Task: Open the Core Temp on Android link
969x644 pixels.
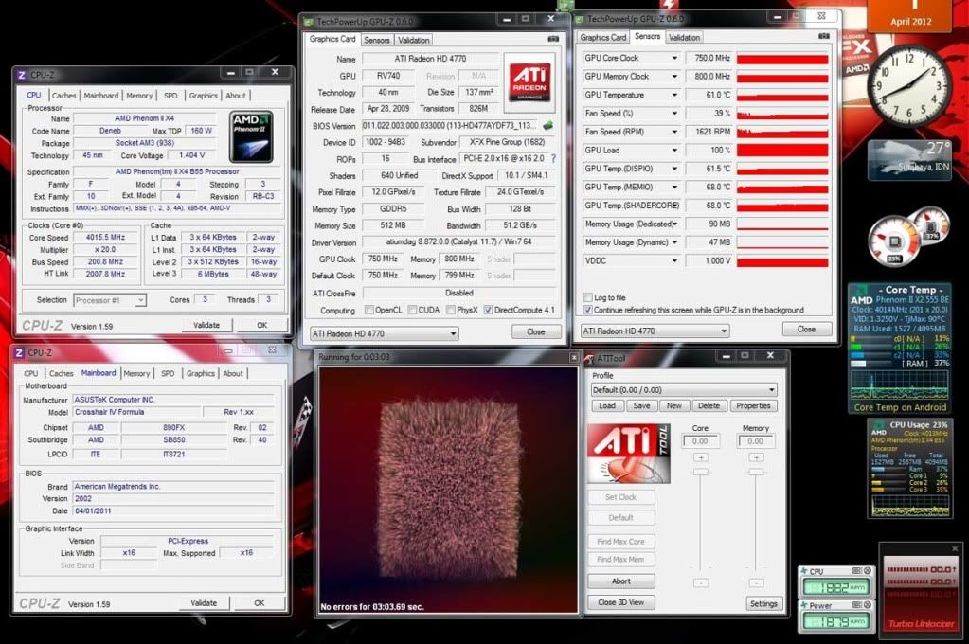Action: pos(900,407)
